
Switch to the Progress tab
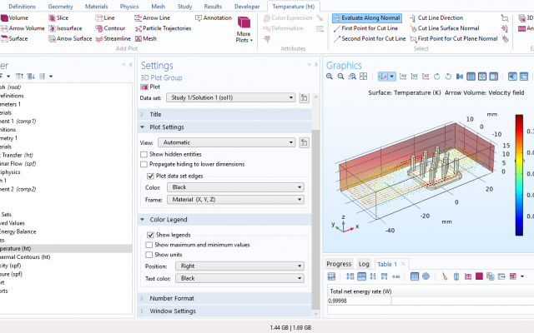coord(339,264)
